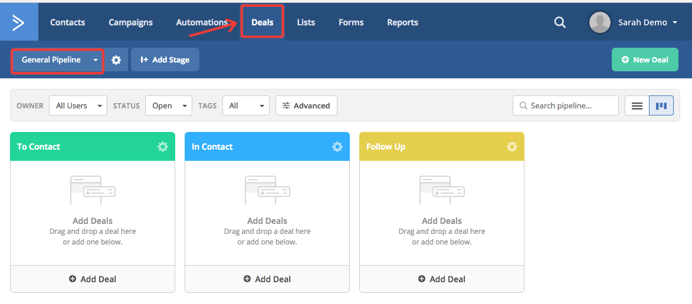Open pipeline settings gear icon
The height and width of the screenshot is (304, 692).
point(116,60)
